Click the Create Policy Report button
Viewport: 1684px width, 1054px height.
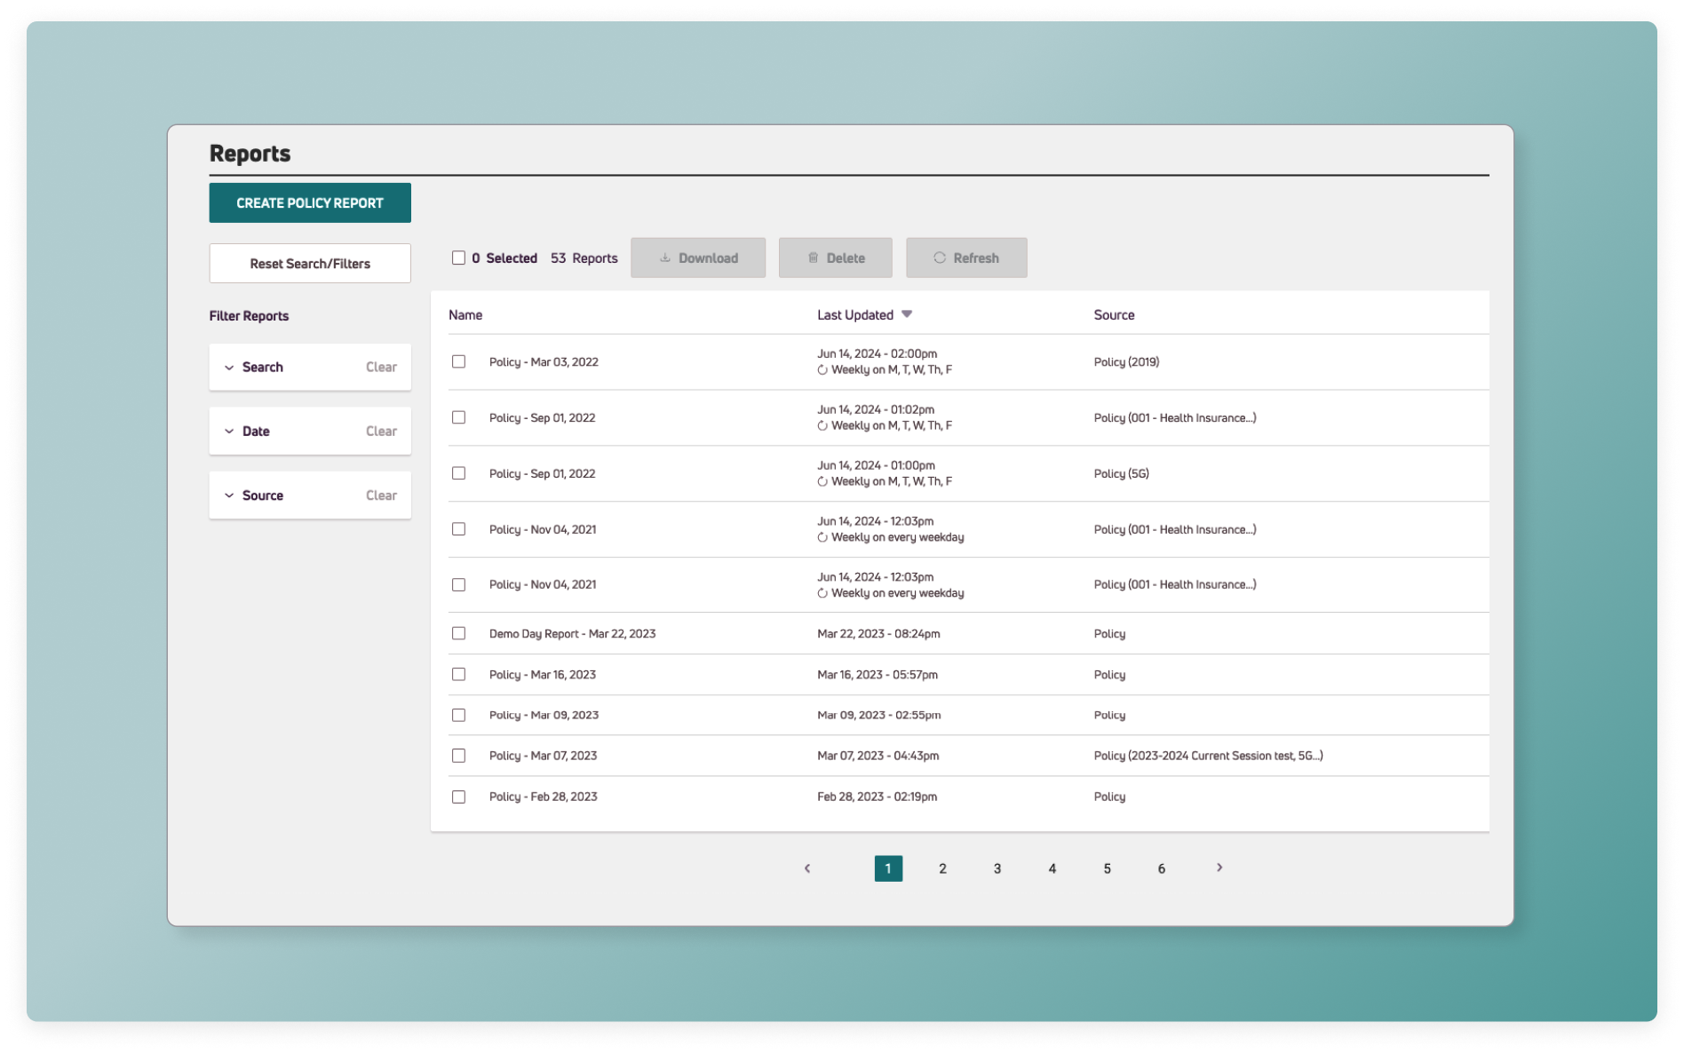tap(309, 202)
